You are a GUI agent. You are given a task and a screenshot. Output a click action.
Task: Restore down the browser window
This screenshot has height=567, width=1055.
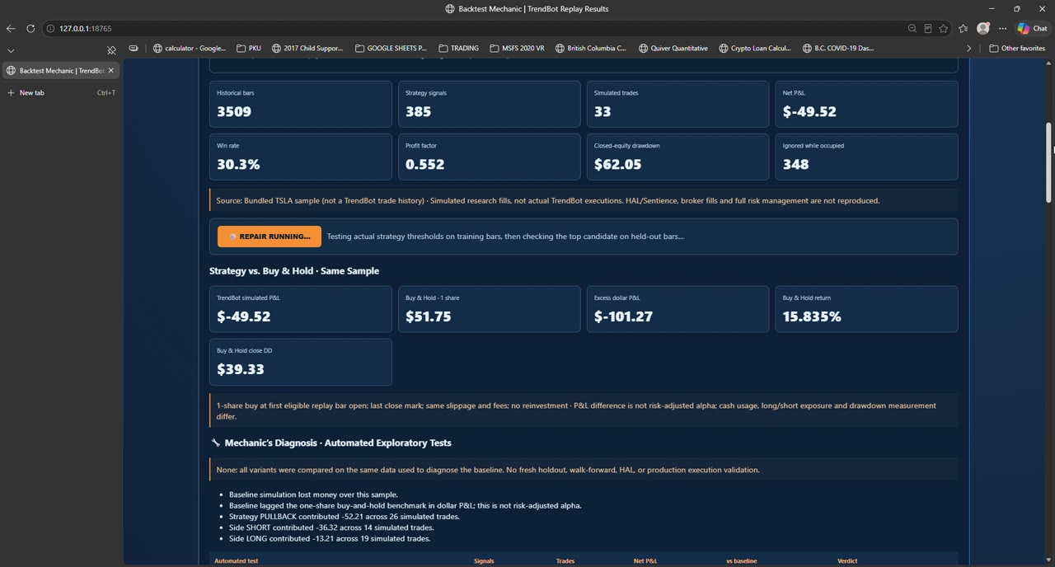(x=1017, y=9)
